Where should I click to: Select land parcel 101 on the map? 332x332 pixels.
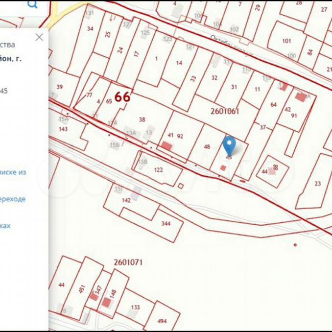pos(287,41)
